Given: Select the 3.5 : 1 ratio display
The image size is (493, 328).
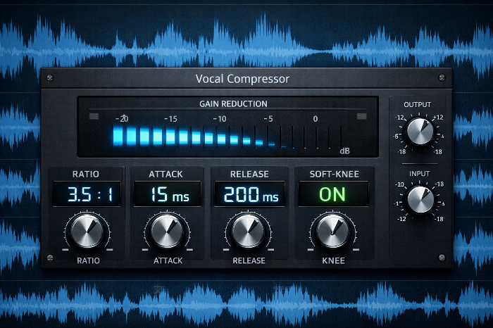Looking at the screenshot, I should pos(87,194).
